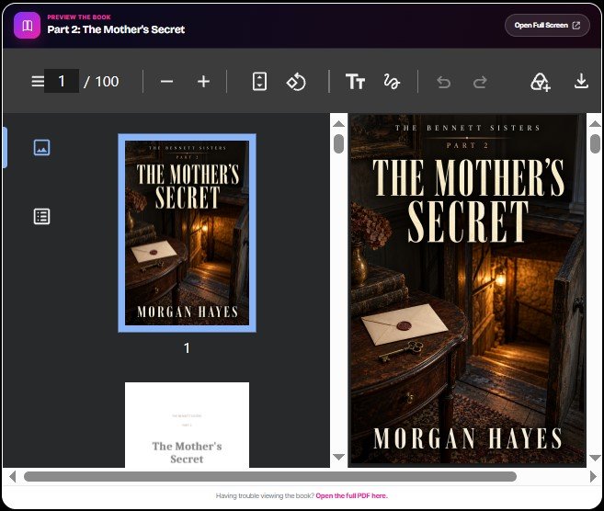Click the main page book cover image
The width and height of the screenshot is (604, 511).
(467, 290)
